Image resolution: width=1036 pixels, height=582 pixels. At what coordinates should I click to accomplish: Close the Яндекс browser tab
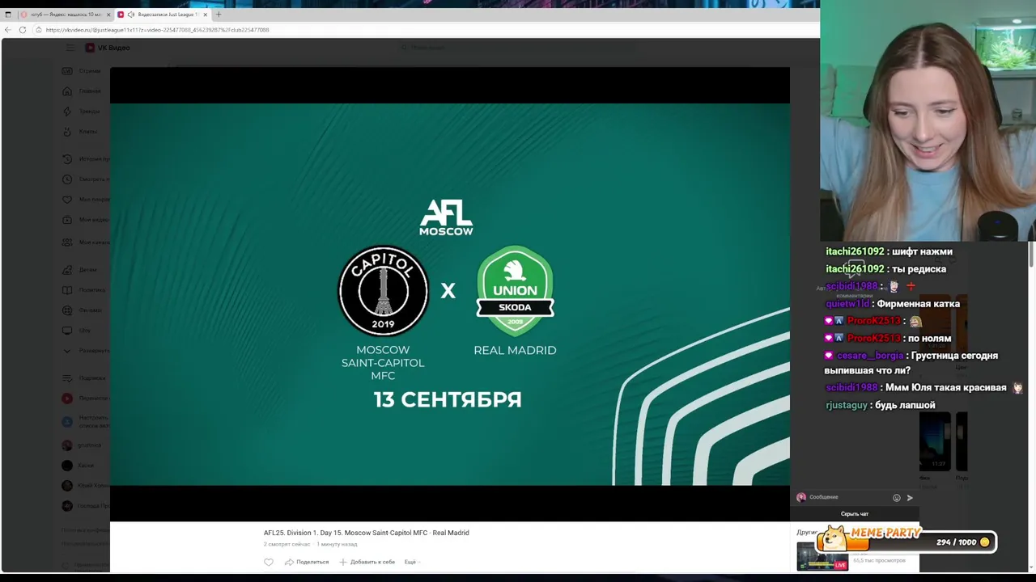point(108,15)
